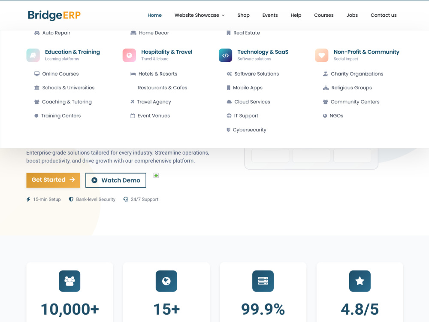This screenshot has width=429, height=322.
Task: Click the Education & Training book icon
Action: coord(33,55)
